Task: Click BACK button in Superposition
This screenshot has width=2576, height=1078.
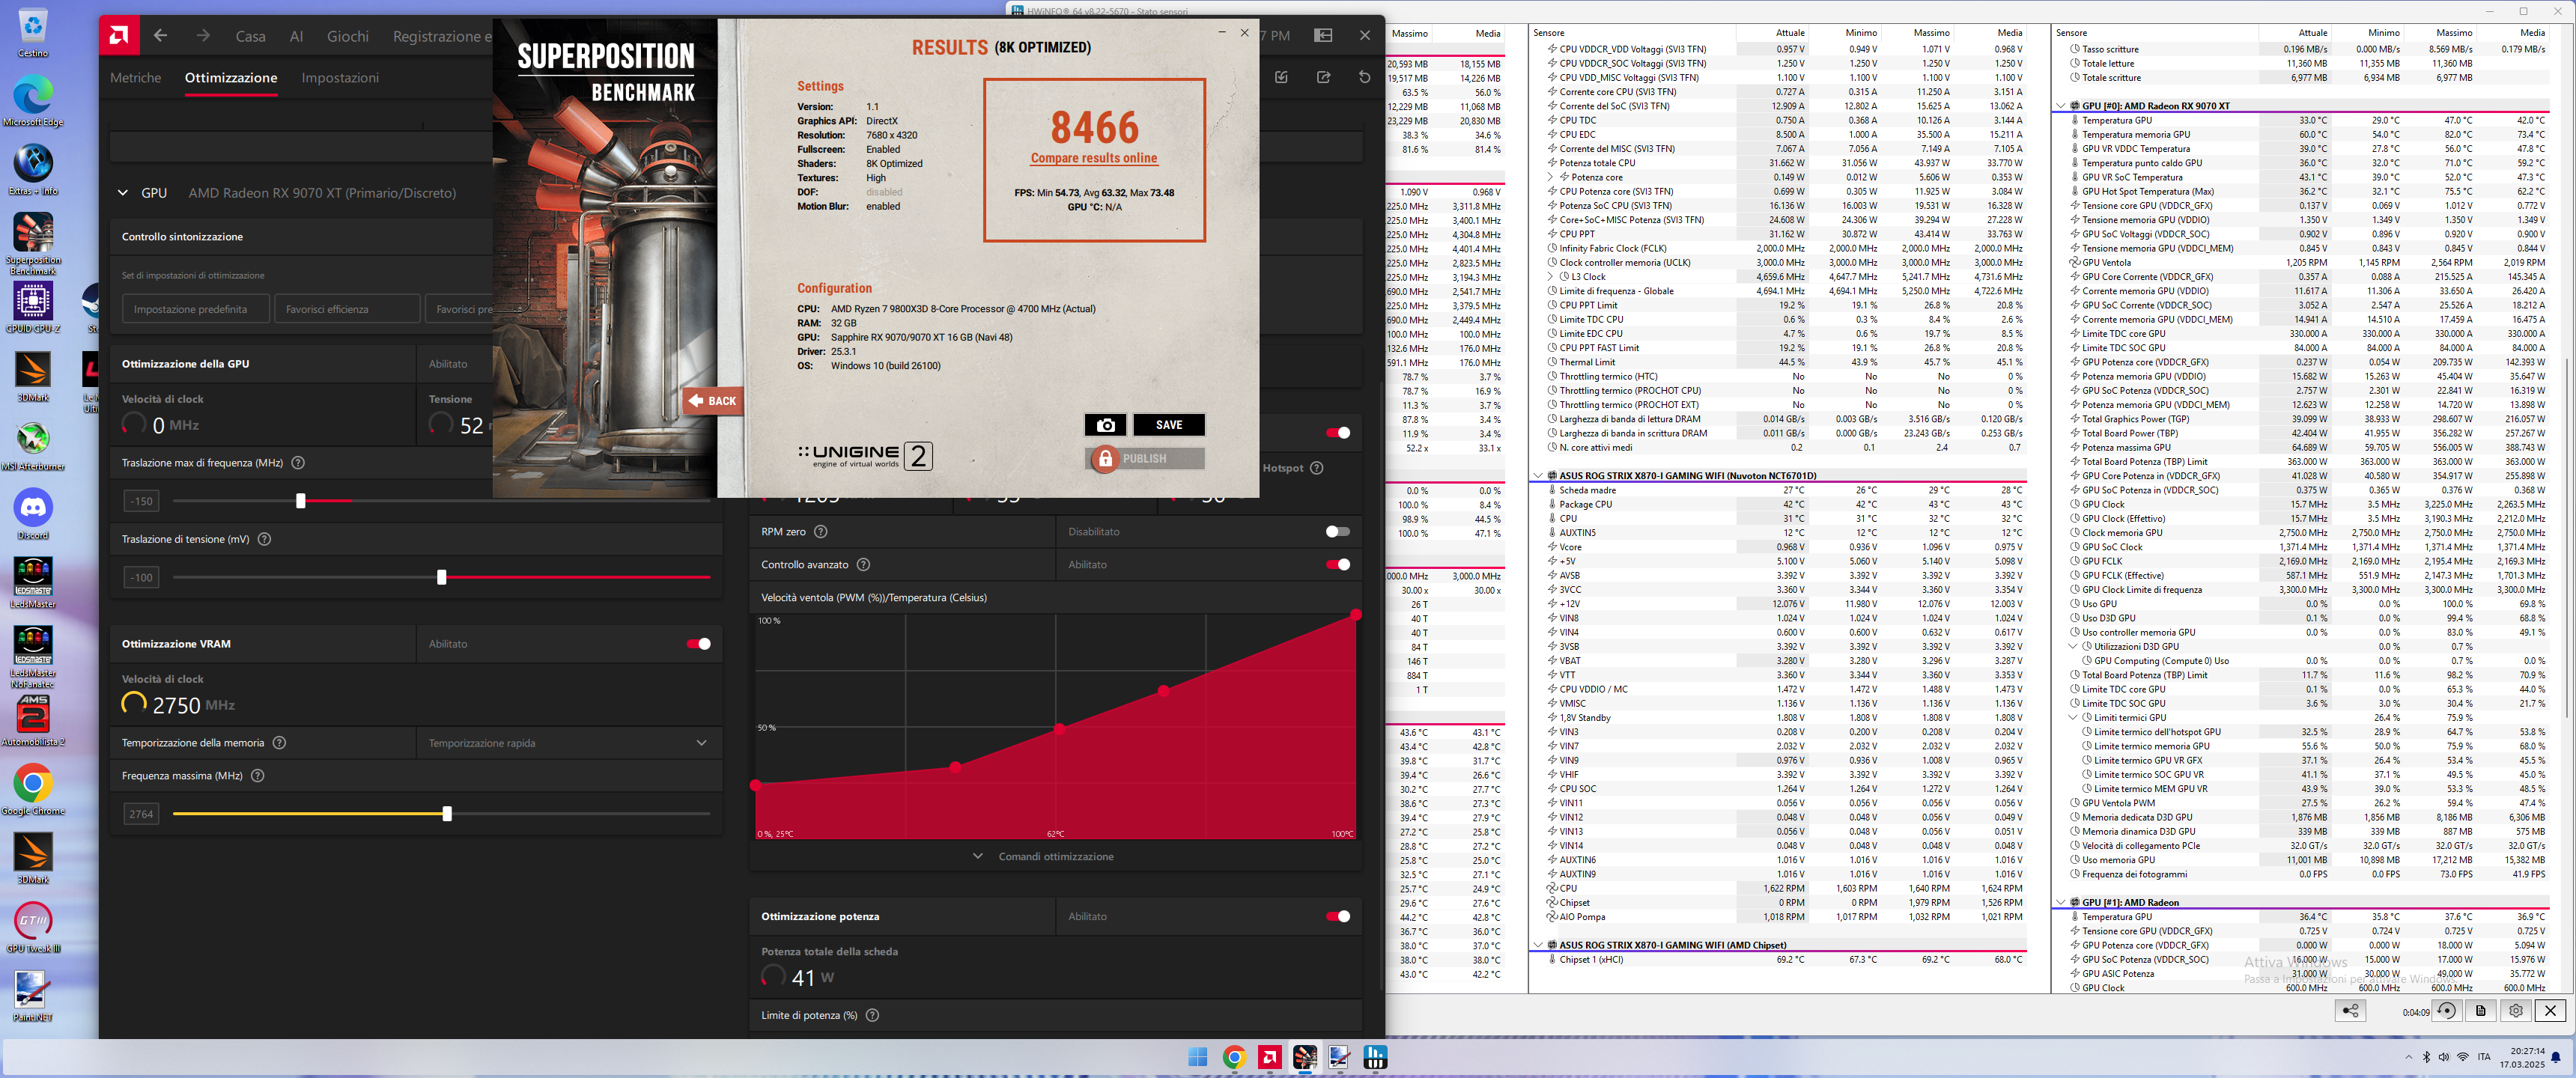Action: click(x=712, y=401)
